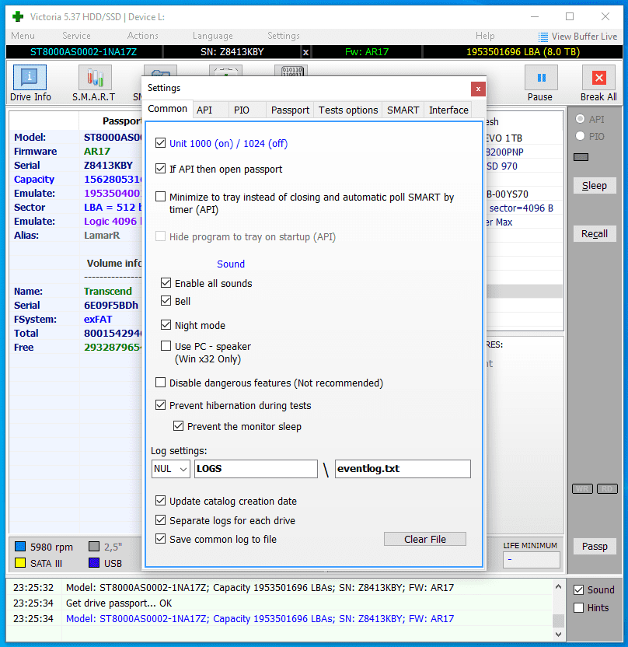Viewport: 628px width, 647px height.
Task: Open the Tests options tab
Action: pyautogui.click(x=348, y=110)
